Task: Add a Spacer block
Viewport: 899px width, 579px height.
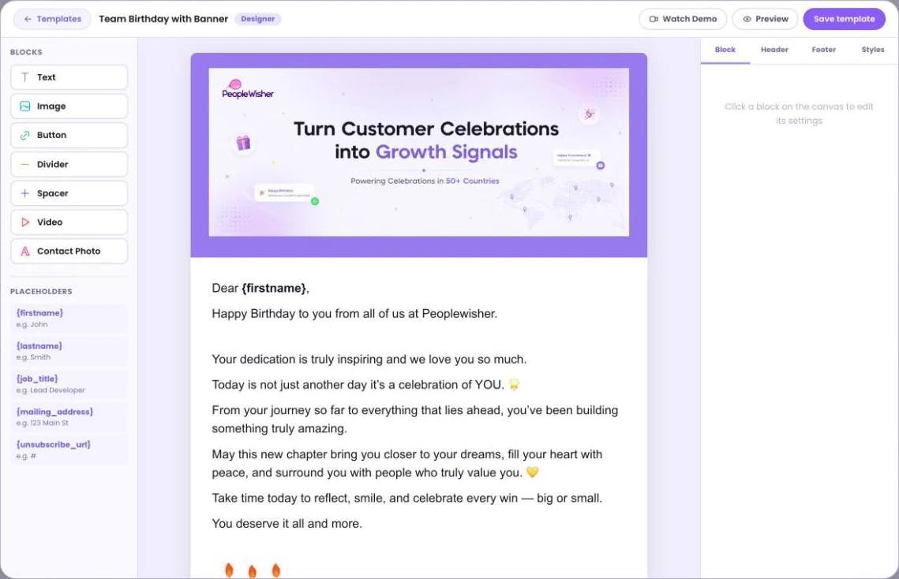Action: point(69,193)
